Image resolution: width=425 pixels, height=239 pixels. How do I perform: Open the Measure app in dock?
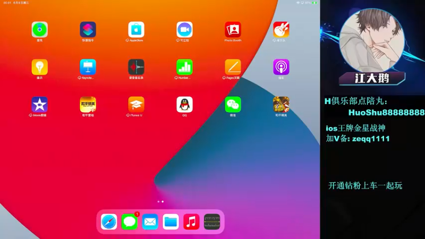[212, 221]
